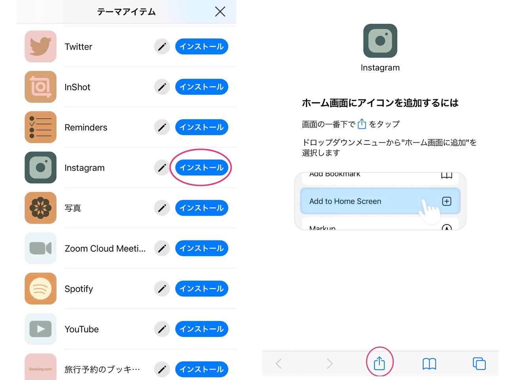Edit the Booking item with pencil icon

162,370
